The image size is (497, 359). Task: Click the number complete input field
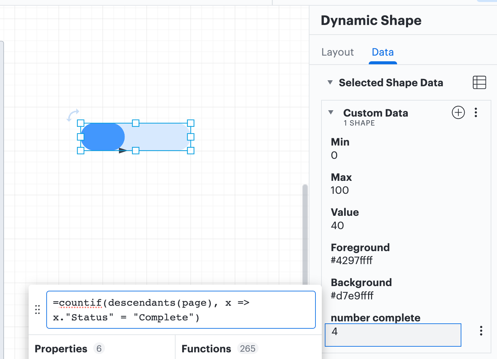tap(393, 335)
